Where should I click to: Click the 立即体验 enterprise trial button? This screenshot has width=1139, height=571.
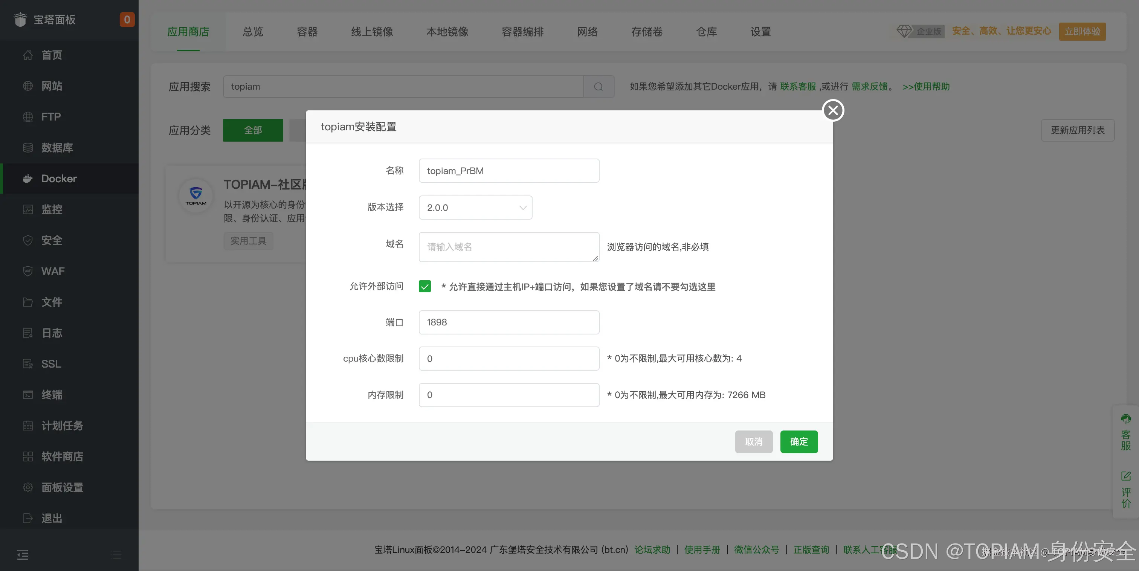1082,31
